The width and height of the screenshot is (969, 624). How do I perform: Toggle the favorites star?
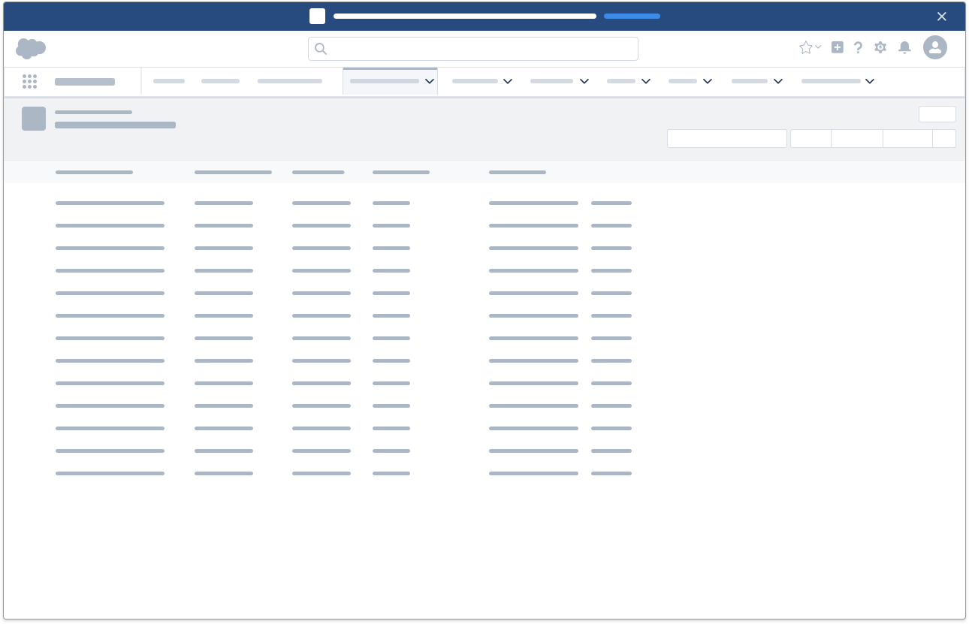click(x=806, y=47)
